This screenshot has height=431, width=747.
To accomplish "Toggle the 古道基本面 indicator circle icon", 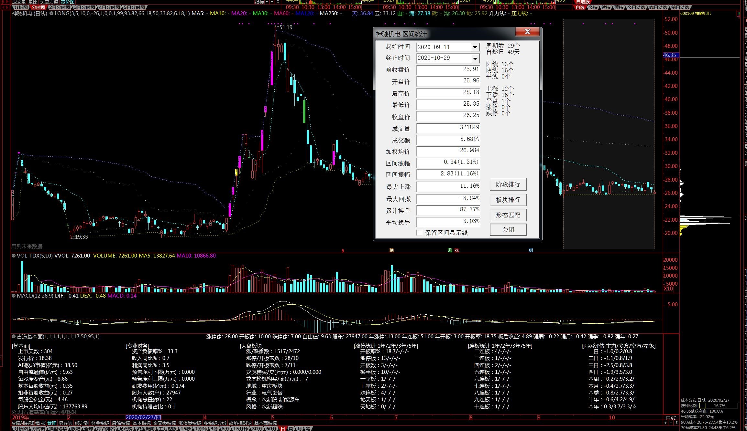I will 14,336.
